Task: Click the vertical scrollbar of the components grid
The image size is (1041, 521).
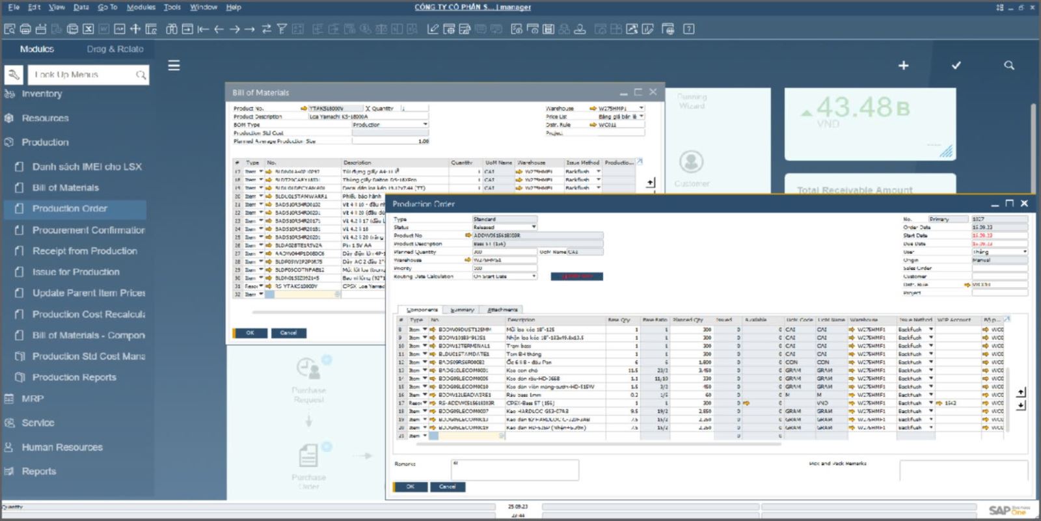Action: pyautogui.click(x=1008, y=399)
